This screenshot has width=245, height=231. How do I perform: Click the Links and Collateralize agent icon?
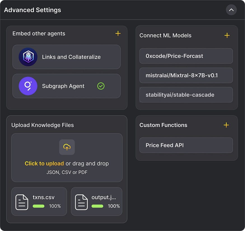pyautogui.click(x=28, y=57)
